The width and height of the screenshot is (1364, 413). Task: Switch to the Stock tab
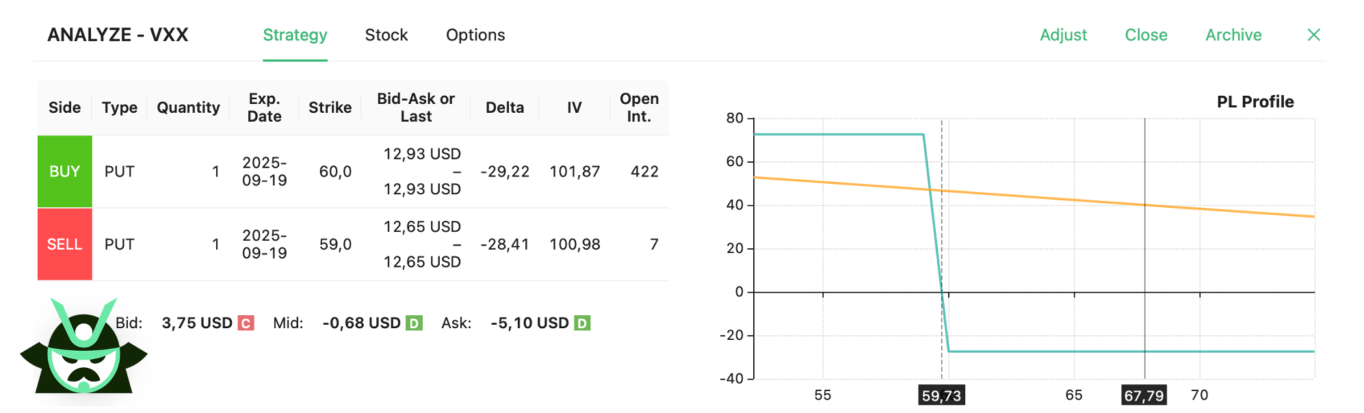pos(386,35)
